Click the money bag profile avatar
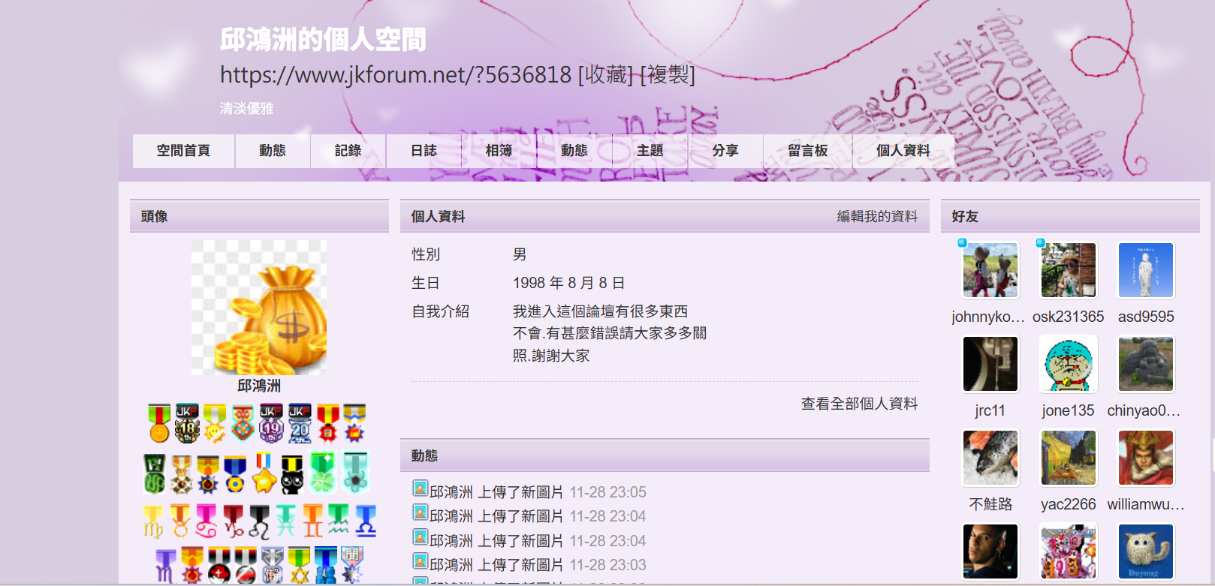 point(259,307)
